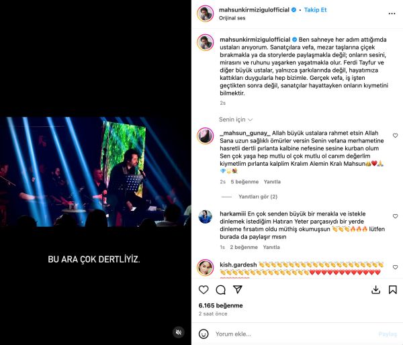The width and height of the screenshot is (403, 345).
Task: Open emoji picker in comment box
Action: pos(204,334)
